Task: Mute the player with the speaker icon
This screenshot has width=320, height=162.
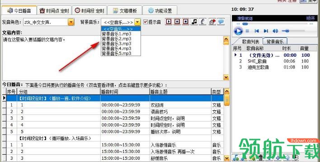Action: [275, 31]
